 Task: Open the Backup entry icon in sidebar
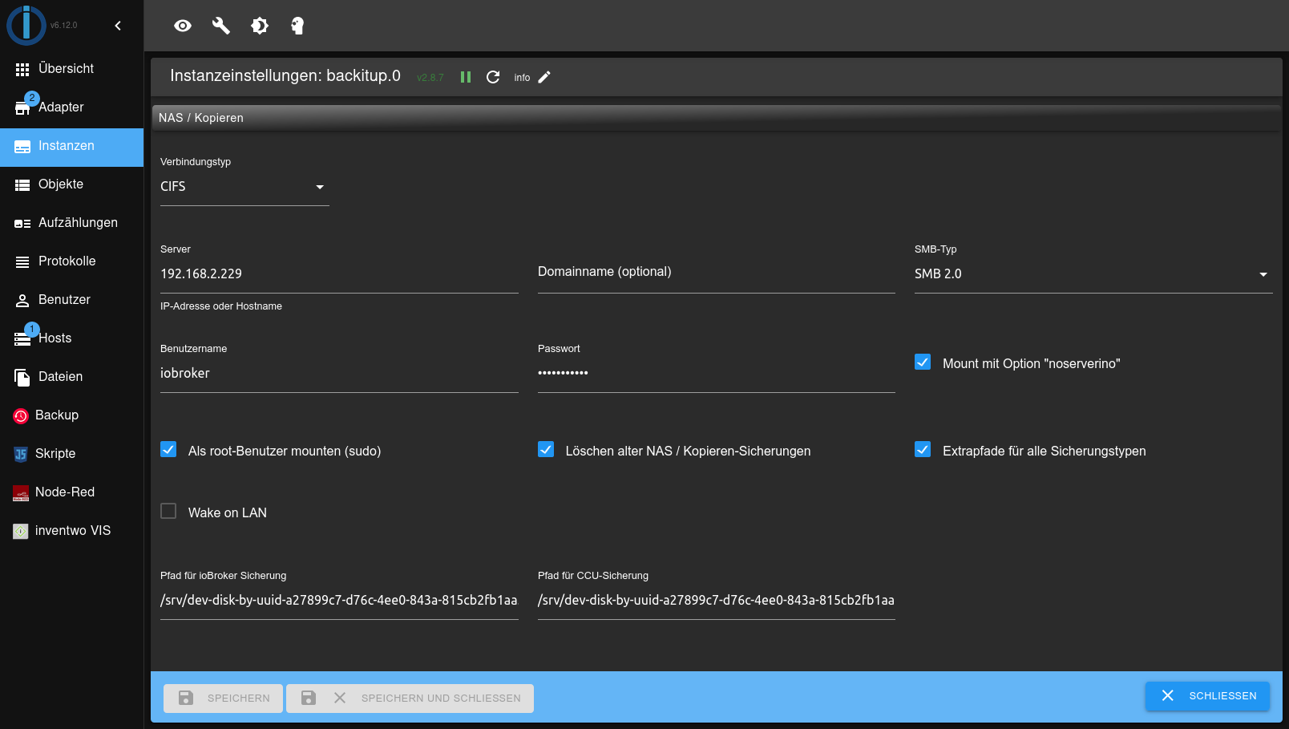21,415
